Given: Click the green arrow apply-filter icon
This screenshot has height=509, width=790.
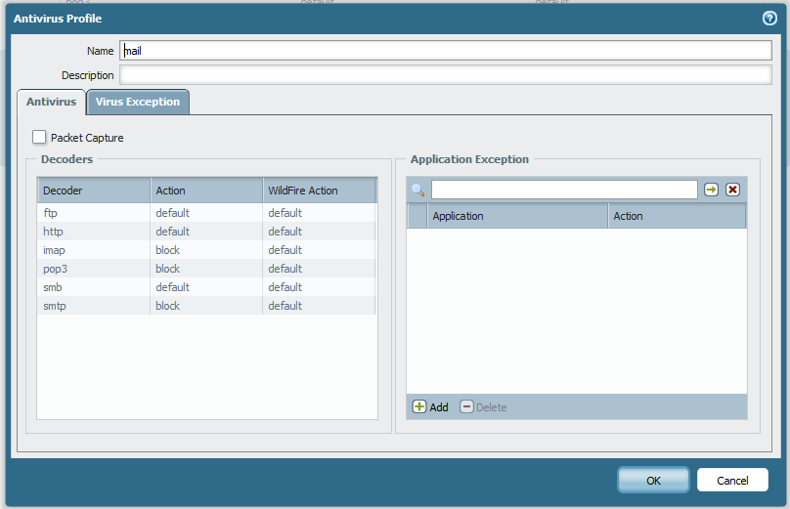Looking at the screenshot, I should (x=711, y=190).
